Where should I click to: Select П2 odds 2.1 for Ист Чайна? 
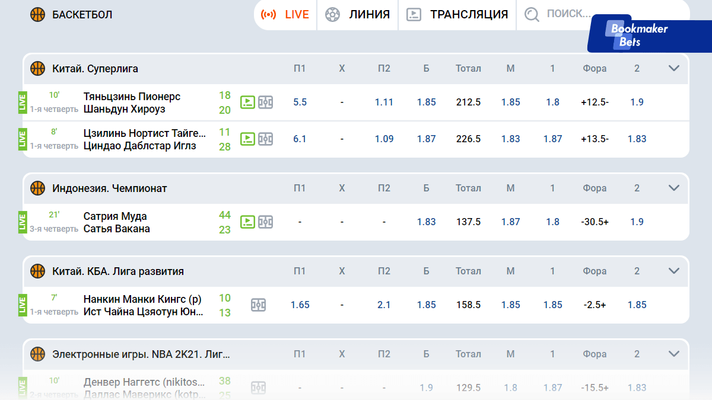point(384,305)
